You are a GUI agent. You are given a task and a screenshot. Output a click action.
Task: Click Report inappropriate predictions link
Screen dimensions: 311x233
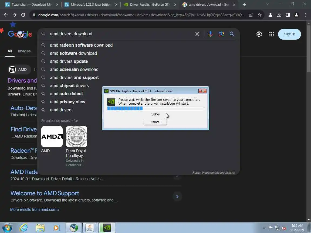(x=214, y=173)
